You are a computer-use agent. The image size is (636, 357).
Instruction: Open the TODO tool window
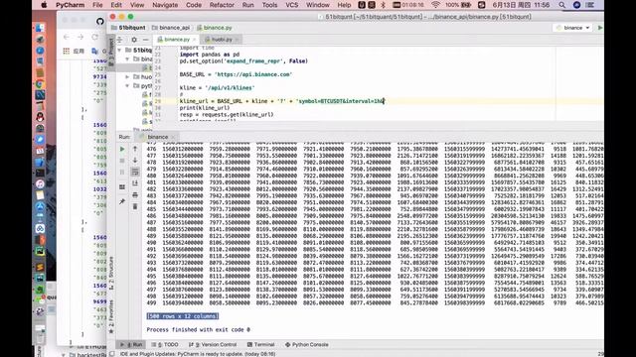point(165,344)
